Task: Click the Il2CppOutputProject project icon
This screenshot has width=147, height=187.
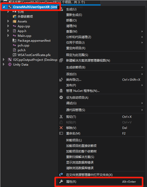Action: [x=10, y=60]
